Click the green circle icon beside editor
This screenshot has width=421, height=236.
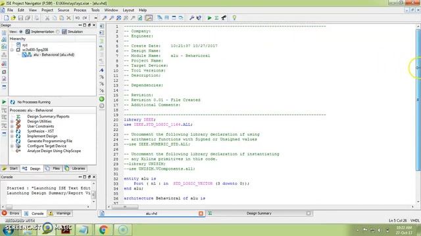click(102, 99)
